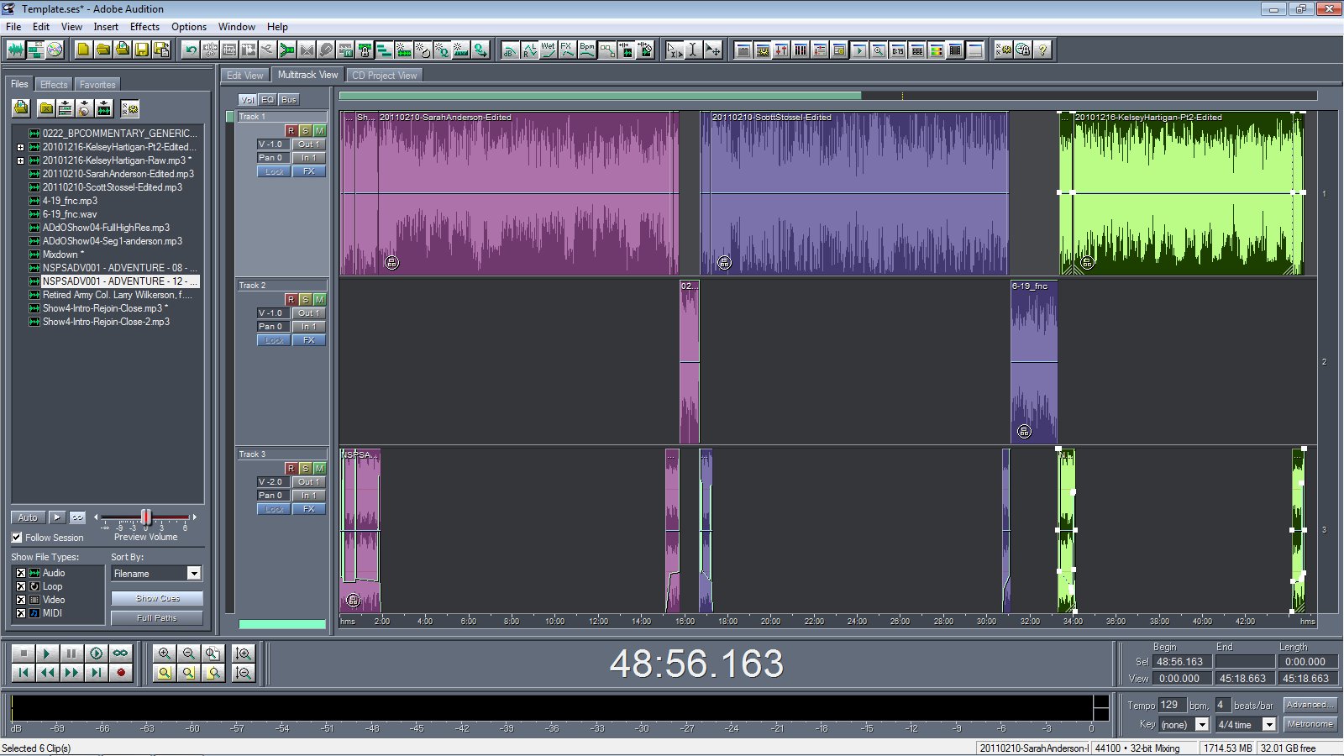This screenshot has height=756, width=1344.
Task: Select the Move/Copy Clip tool
Action: 712,50
